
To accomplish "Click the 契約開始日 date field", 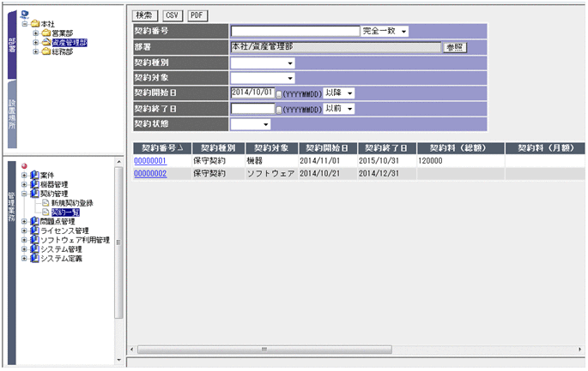I will click(252, 93).
